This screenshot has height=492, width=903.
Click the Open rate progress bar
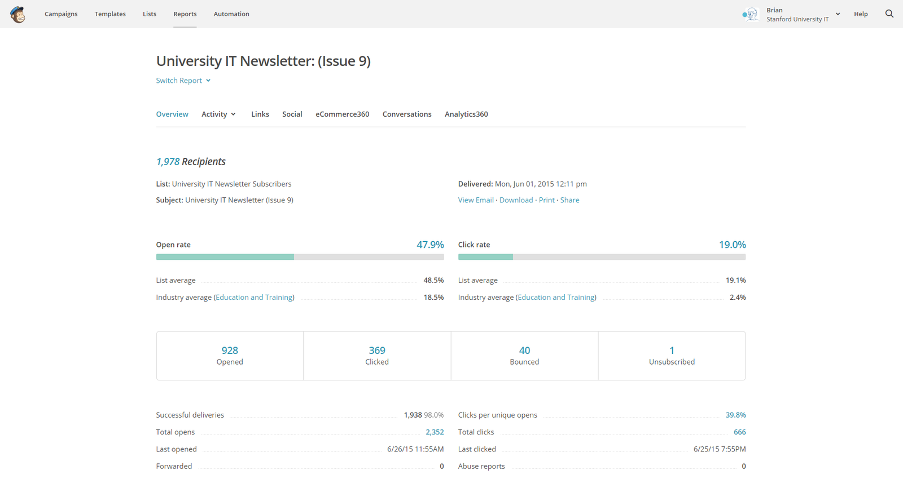[x=300, y=257]
